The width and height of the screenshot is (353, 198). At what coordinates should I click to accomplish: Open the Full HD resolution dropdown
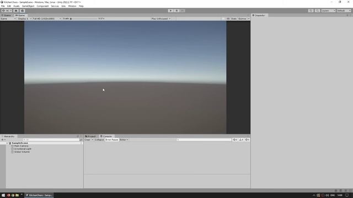(47, 19)
